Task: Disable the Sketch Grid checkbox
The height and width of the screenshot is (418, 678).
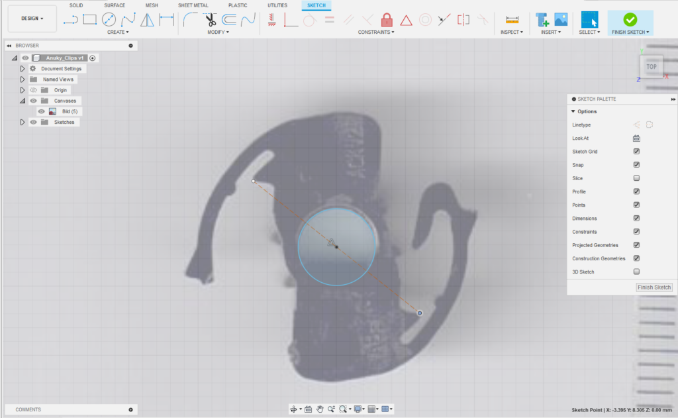Action: click(636, 152)
